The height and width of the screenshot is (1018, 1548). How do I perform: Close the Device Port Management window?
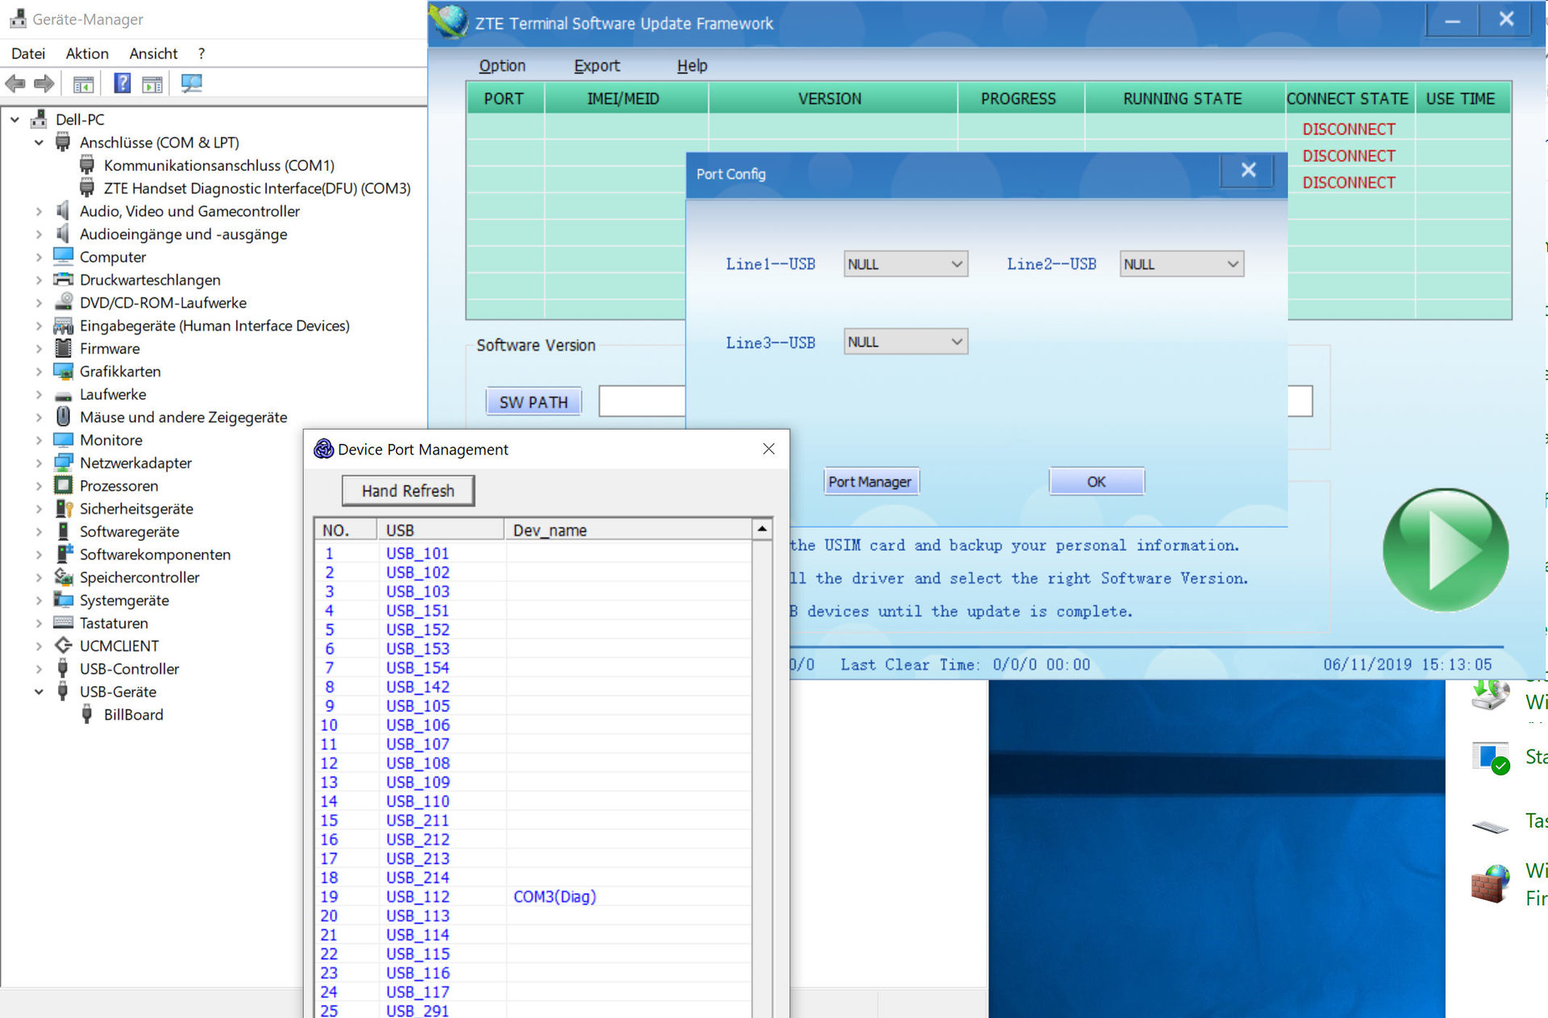(x=768, y=449)
